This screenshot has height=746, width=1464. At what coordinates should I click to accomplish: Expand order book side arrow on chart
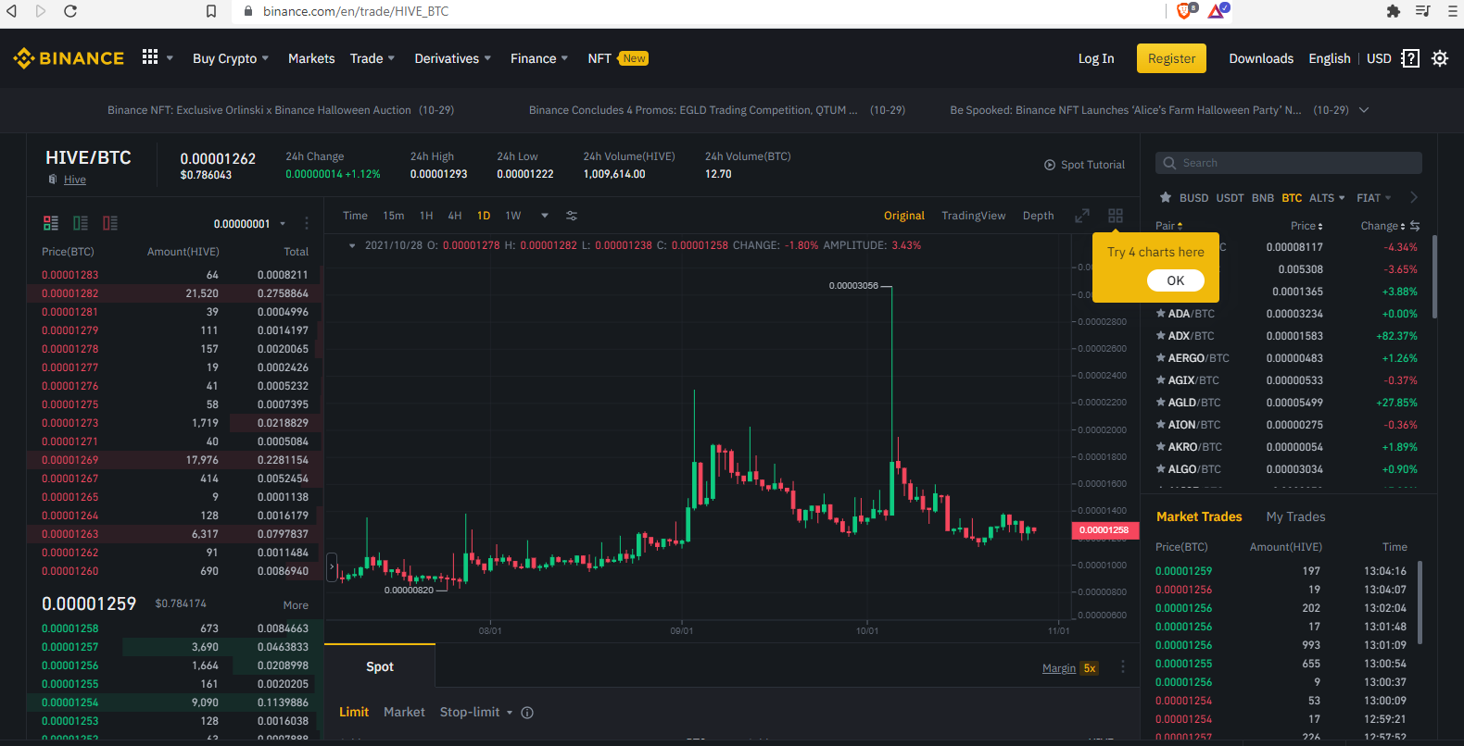pyautogui.click(x=332, y=566)
